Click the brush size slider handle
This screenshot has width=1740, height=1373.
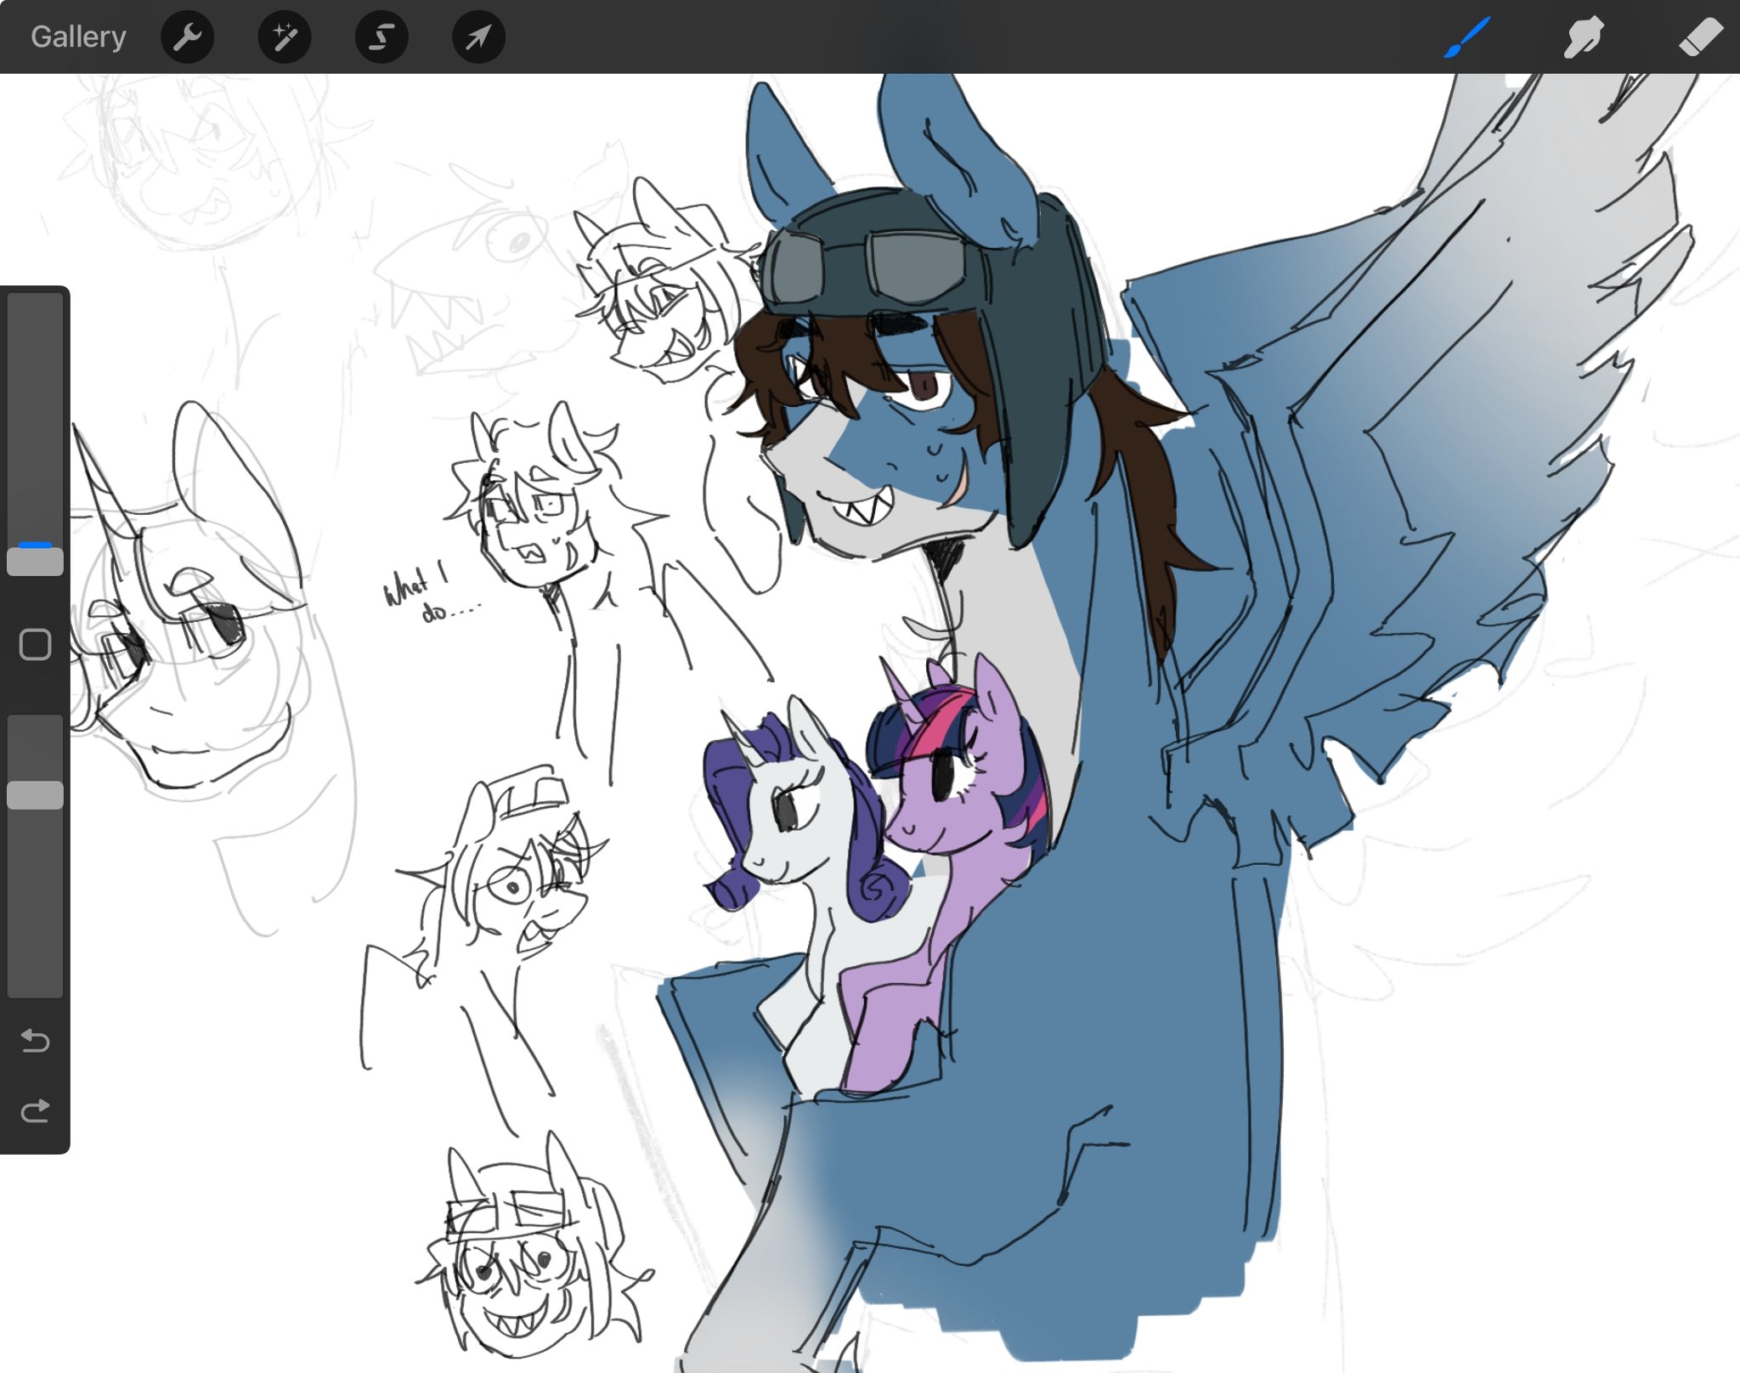point(35,562)
